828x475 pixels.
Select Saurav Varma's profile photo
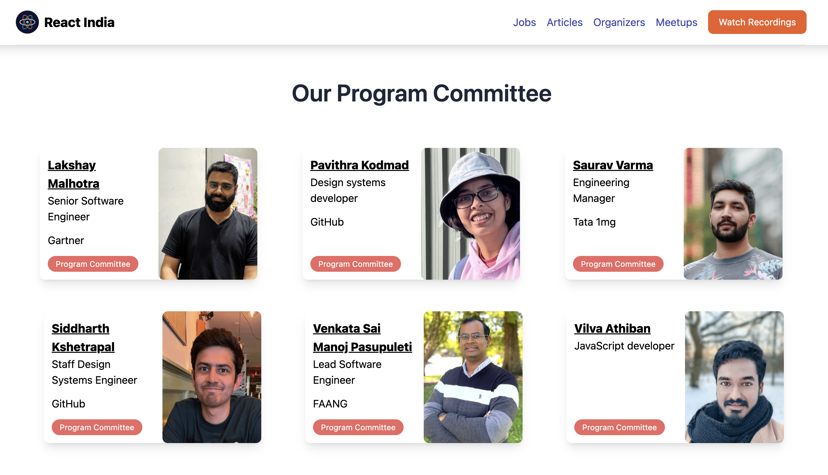point(733,213)
